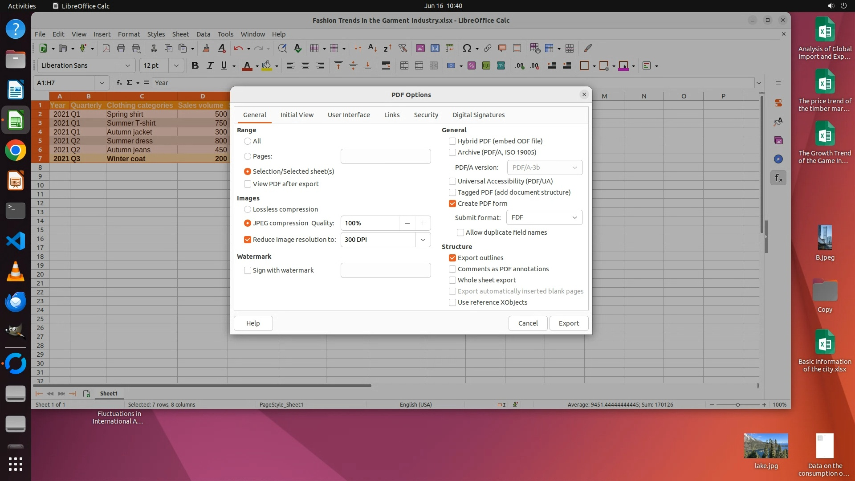Open Thunderbird from the dock
855x481 pixels.
pyautogui.click(x=15, y=302)
